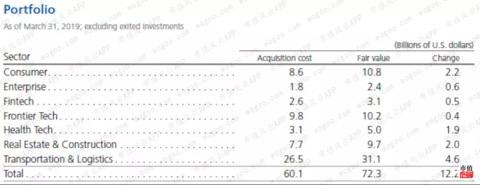Click the 'As of March 31, 2019' subtitle
The width and height of the screenshot is (480, 185).
tap(93, 27)
